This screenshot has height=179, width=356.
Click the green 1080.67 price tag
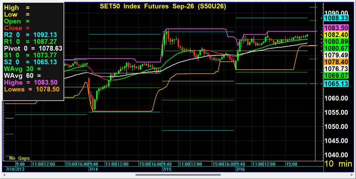pos(336,48)
